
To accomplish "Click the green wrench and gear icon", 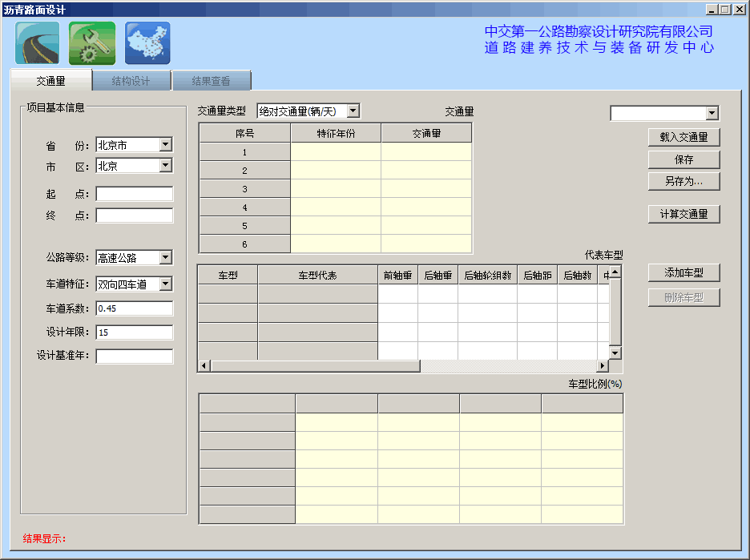I will [x=92, y=43].
